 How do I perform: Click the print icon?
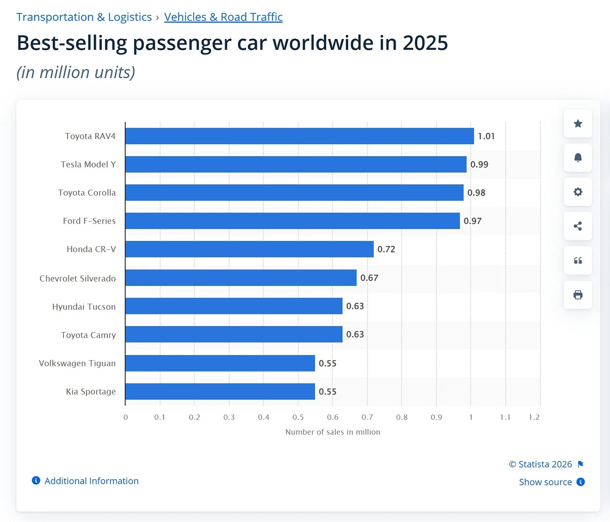pos(578,295)
